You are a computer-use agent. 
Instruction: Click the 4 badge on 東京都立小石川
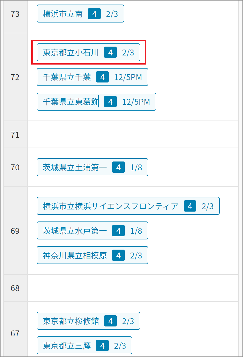110,52
